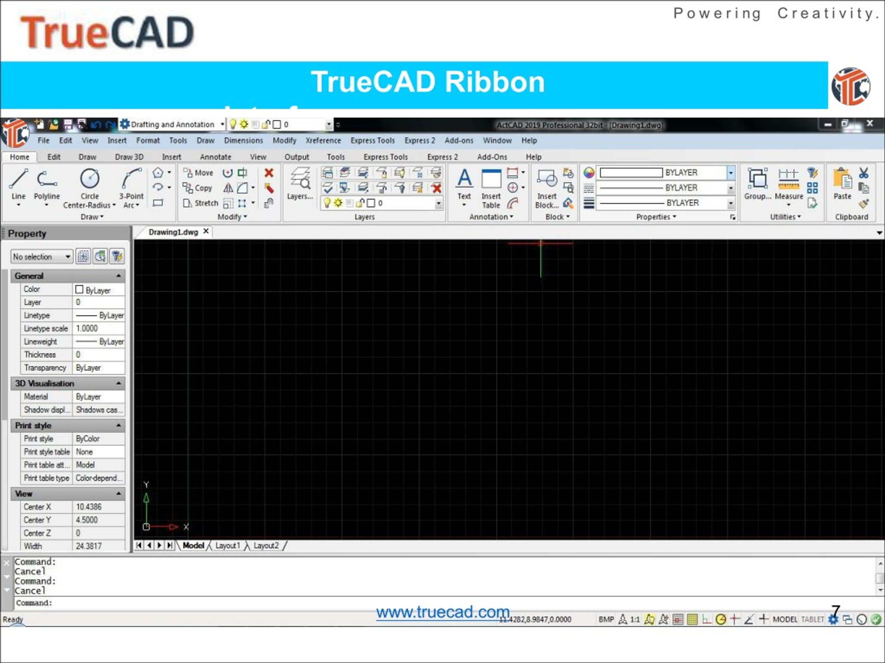Switch to the Draw 3D ribbon tab
Viewport: 885px width, 663px height.
coord(129,157)
